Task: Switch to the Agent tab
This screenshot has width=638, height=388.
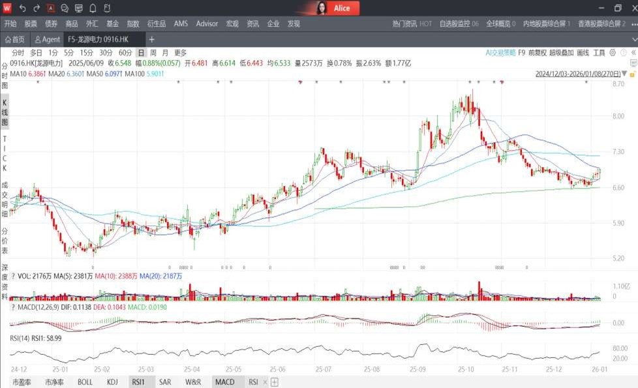Action: tap(48, 40)
